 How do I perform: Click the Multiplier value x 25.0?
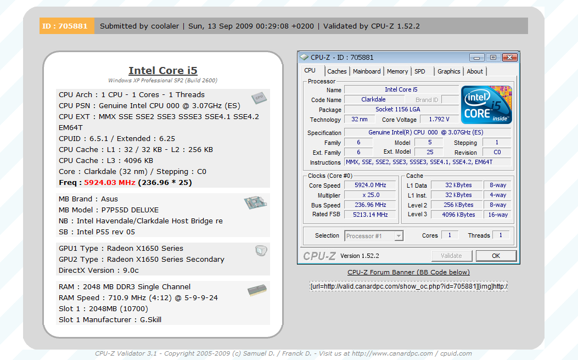click(x=371, y=195)
